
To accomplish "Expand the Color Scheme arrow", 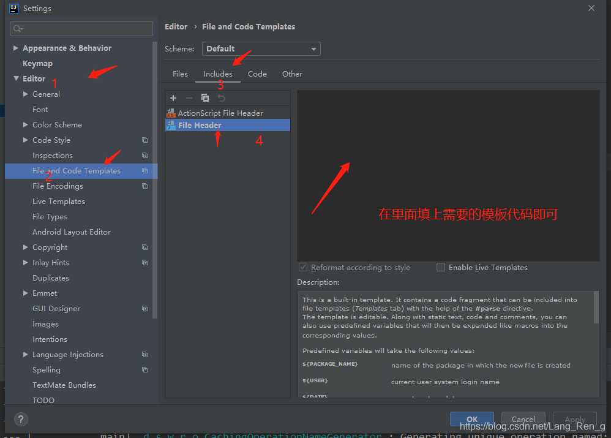I will [x=25, y=125].
